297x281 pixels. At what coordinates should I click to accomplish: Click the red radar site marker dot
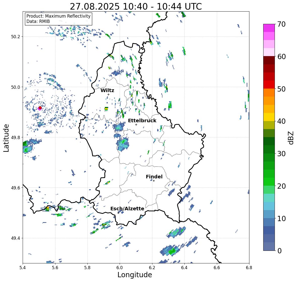click(x=40, y=108)
